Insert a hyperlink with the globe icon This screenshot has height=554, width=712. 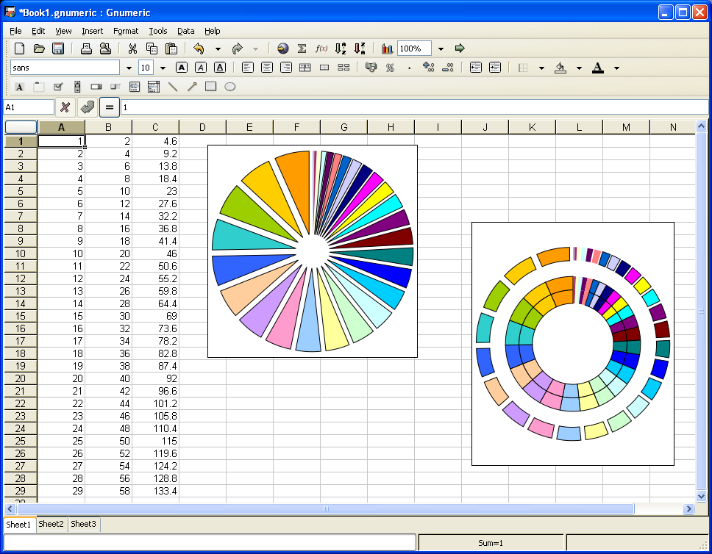pos(283,48)
